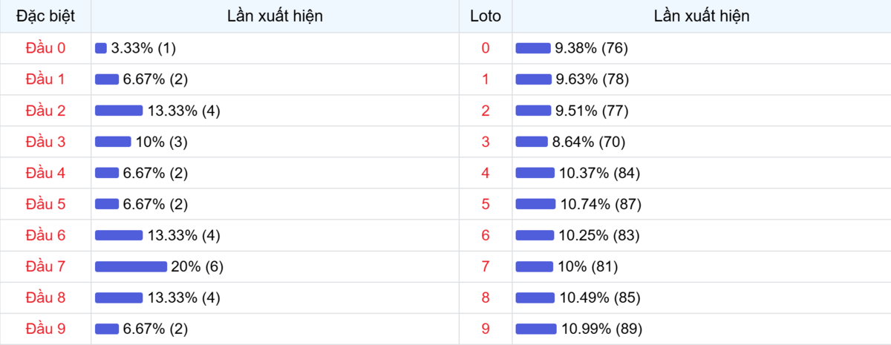Click the 8.64% (70) bar
The image size is (891, 345).
coord(531,142)
